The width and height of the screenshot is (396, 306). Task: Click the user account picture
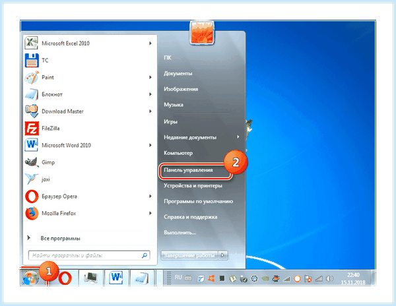tap(201, 33)
